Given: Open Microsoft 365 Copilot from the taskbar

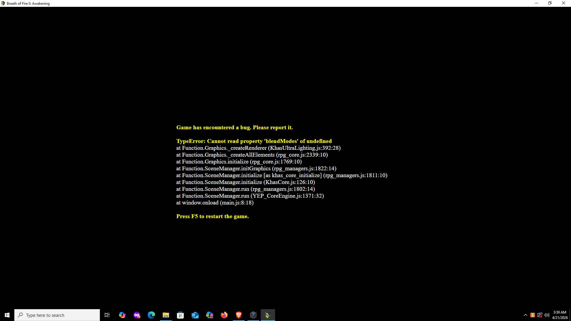Looking at the screenshot, I should tap(210, 315).
